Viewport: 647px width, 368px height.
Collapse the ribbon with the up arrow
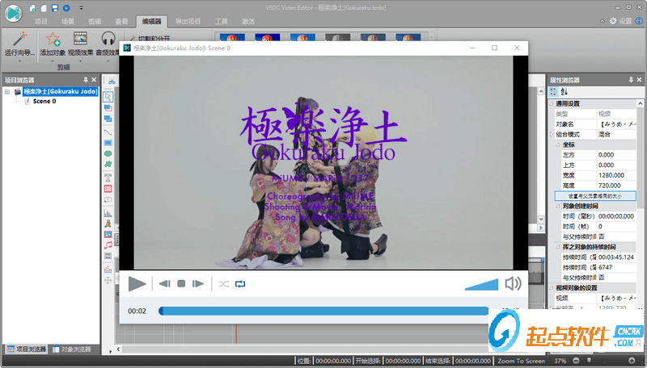tap(602, 21)
